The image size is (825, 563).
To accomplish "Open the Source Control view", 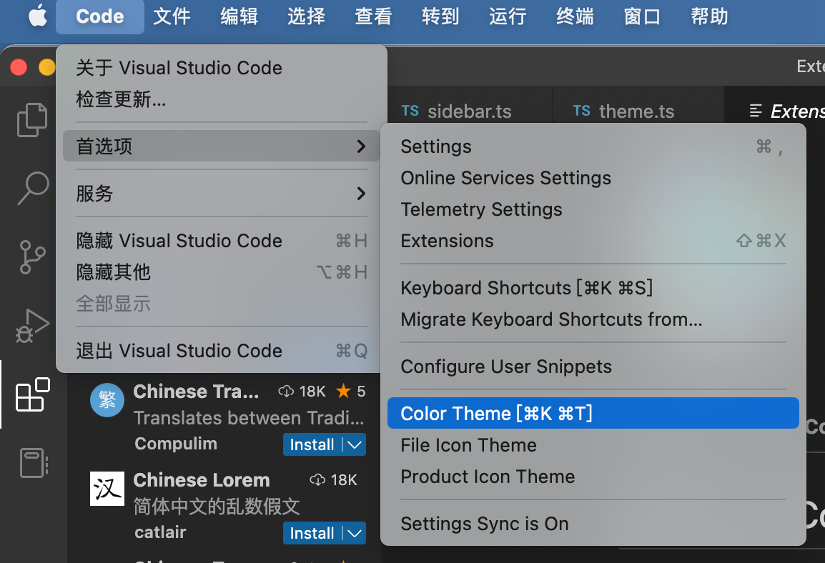I will click(x=33, y=257).
